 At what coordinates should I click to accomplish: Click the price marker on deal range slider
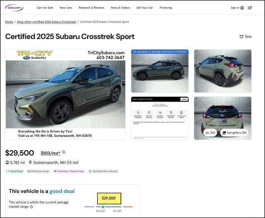tap(103, 206)
